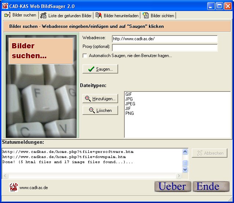
Task: Click the icon on Bilder herunterladen tab
Action: pos(99,15)
